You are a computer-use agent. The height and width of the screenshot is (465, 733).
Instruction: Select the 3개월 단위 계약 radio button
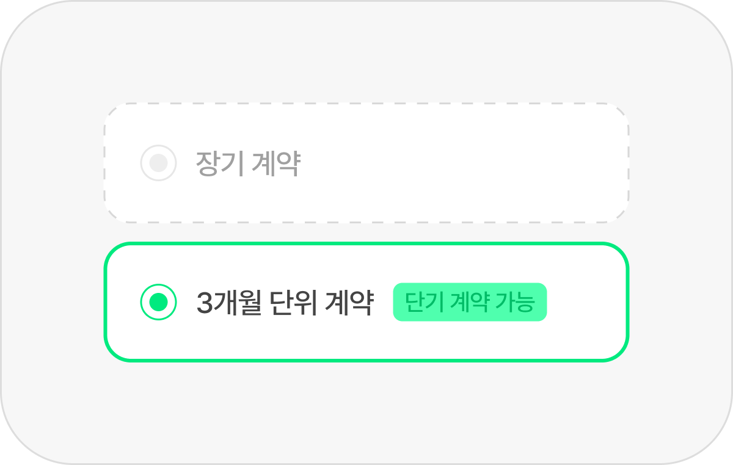coord(159,302)
